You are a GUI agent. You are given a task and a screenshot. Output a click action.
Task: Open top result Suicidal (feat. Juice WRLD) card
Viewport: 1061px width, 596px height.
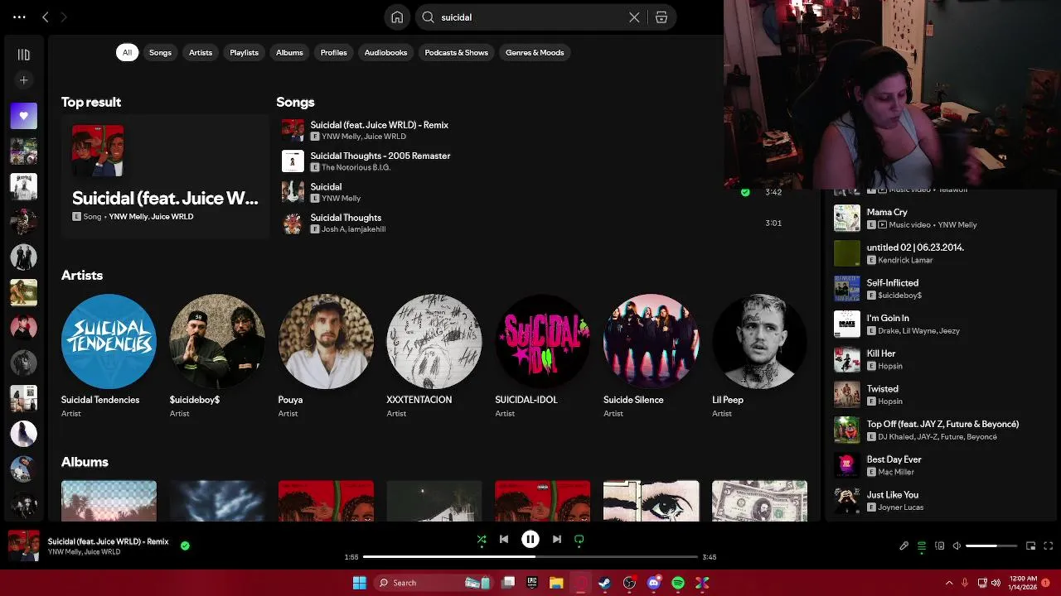click(x=165, y=176)
